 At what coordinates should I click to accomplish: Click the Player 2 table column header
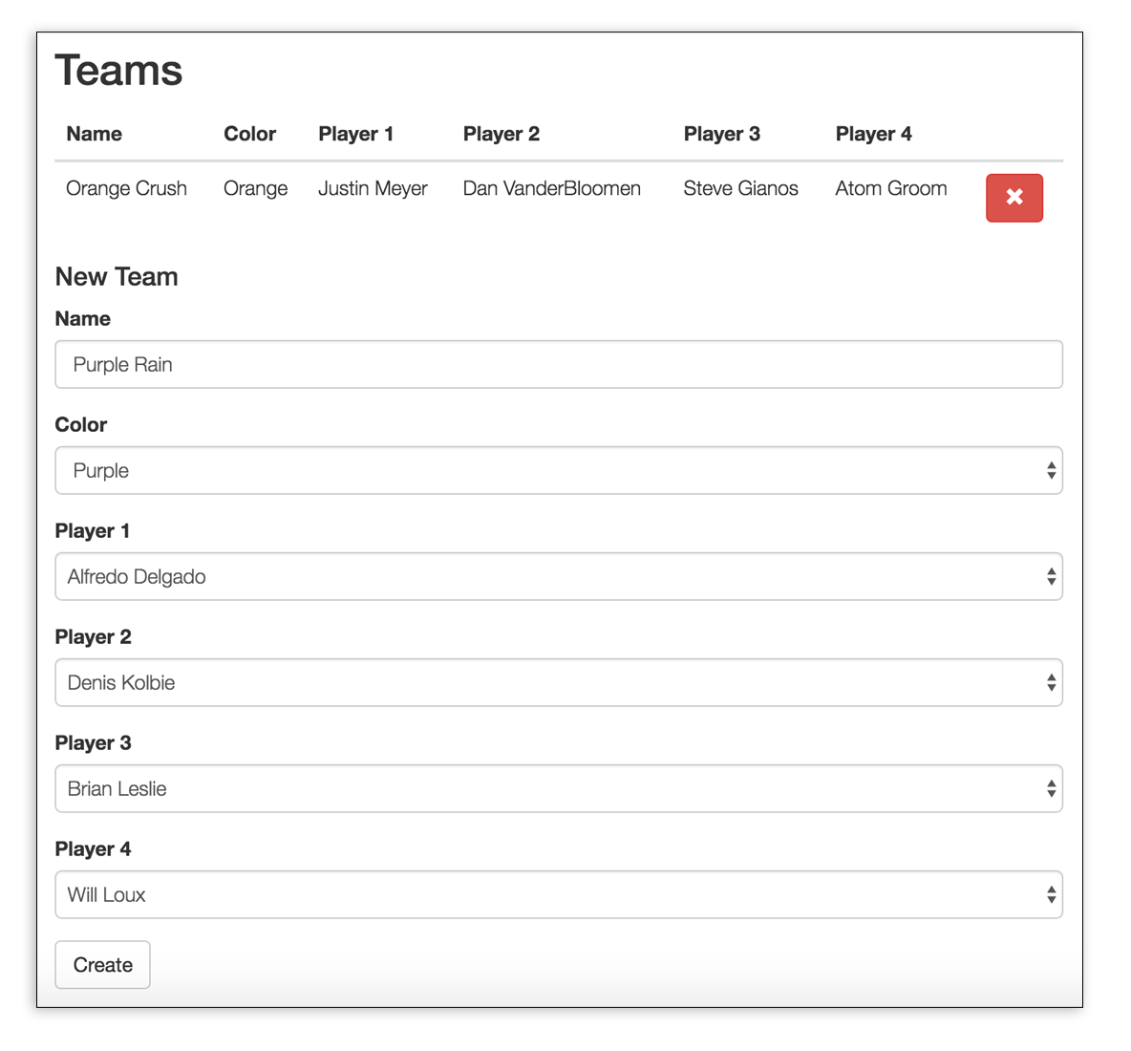[x=501, y=135]
